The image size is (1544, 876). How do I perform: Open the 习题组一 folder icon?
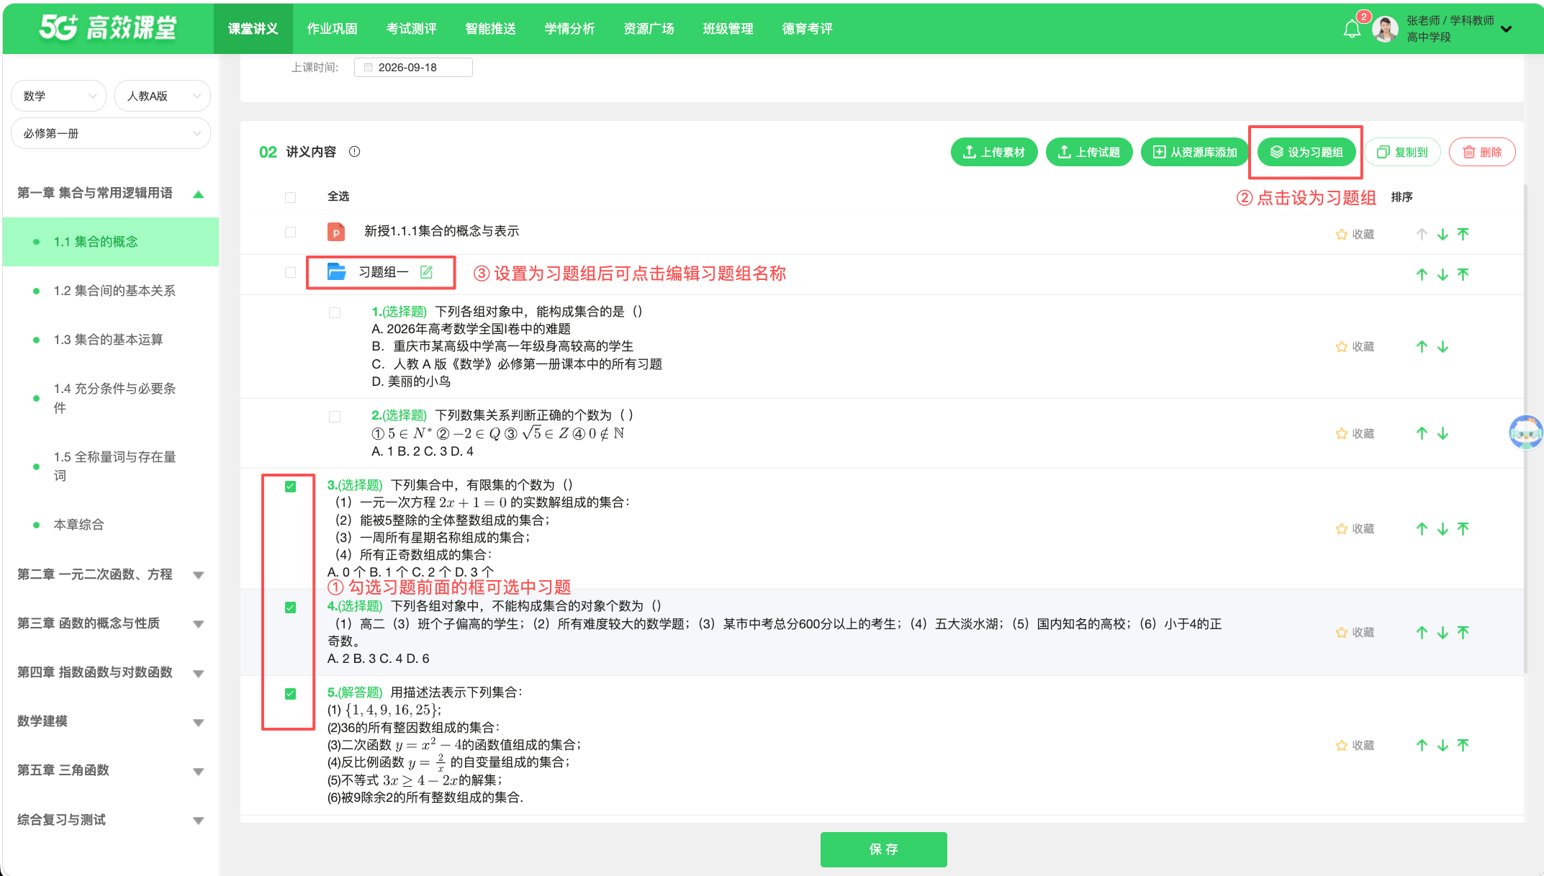[x=336, y=272]
